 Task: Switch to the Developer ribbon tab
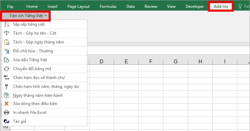tap(195, 6)
